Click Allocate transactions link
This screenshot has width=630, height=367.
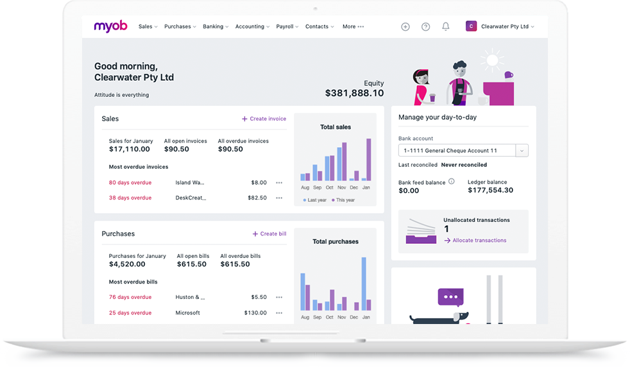coord(479,241)
